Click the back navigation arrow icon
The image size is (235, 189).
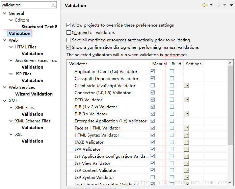(205, 5)
